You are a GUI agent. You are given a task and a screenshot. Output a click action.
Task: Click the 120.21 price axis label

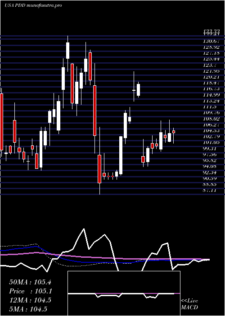[211, 77]
